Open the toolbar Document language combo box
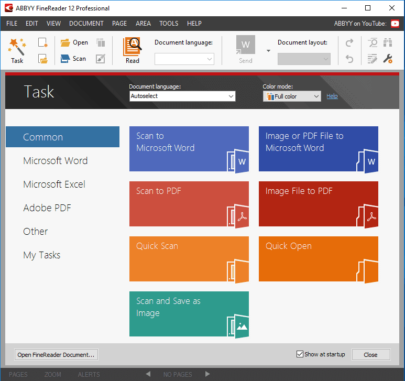Image resolution: width=405 pixels, height=381 pixels. [x=184, y=59]
